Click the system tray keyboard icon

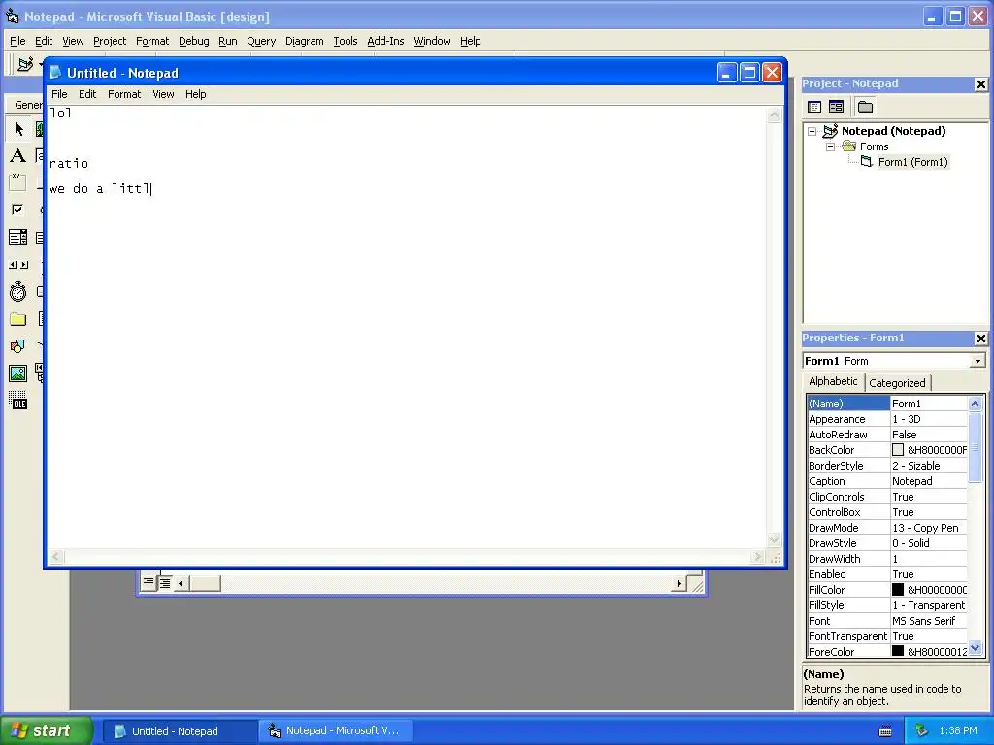(885, 731)
